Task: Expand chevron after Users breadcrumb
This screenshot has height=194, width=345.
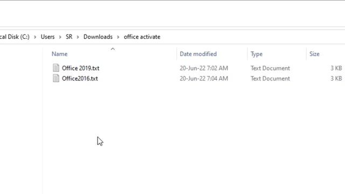Action: point(60,37)
